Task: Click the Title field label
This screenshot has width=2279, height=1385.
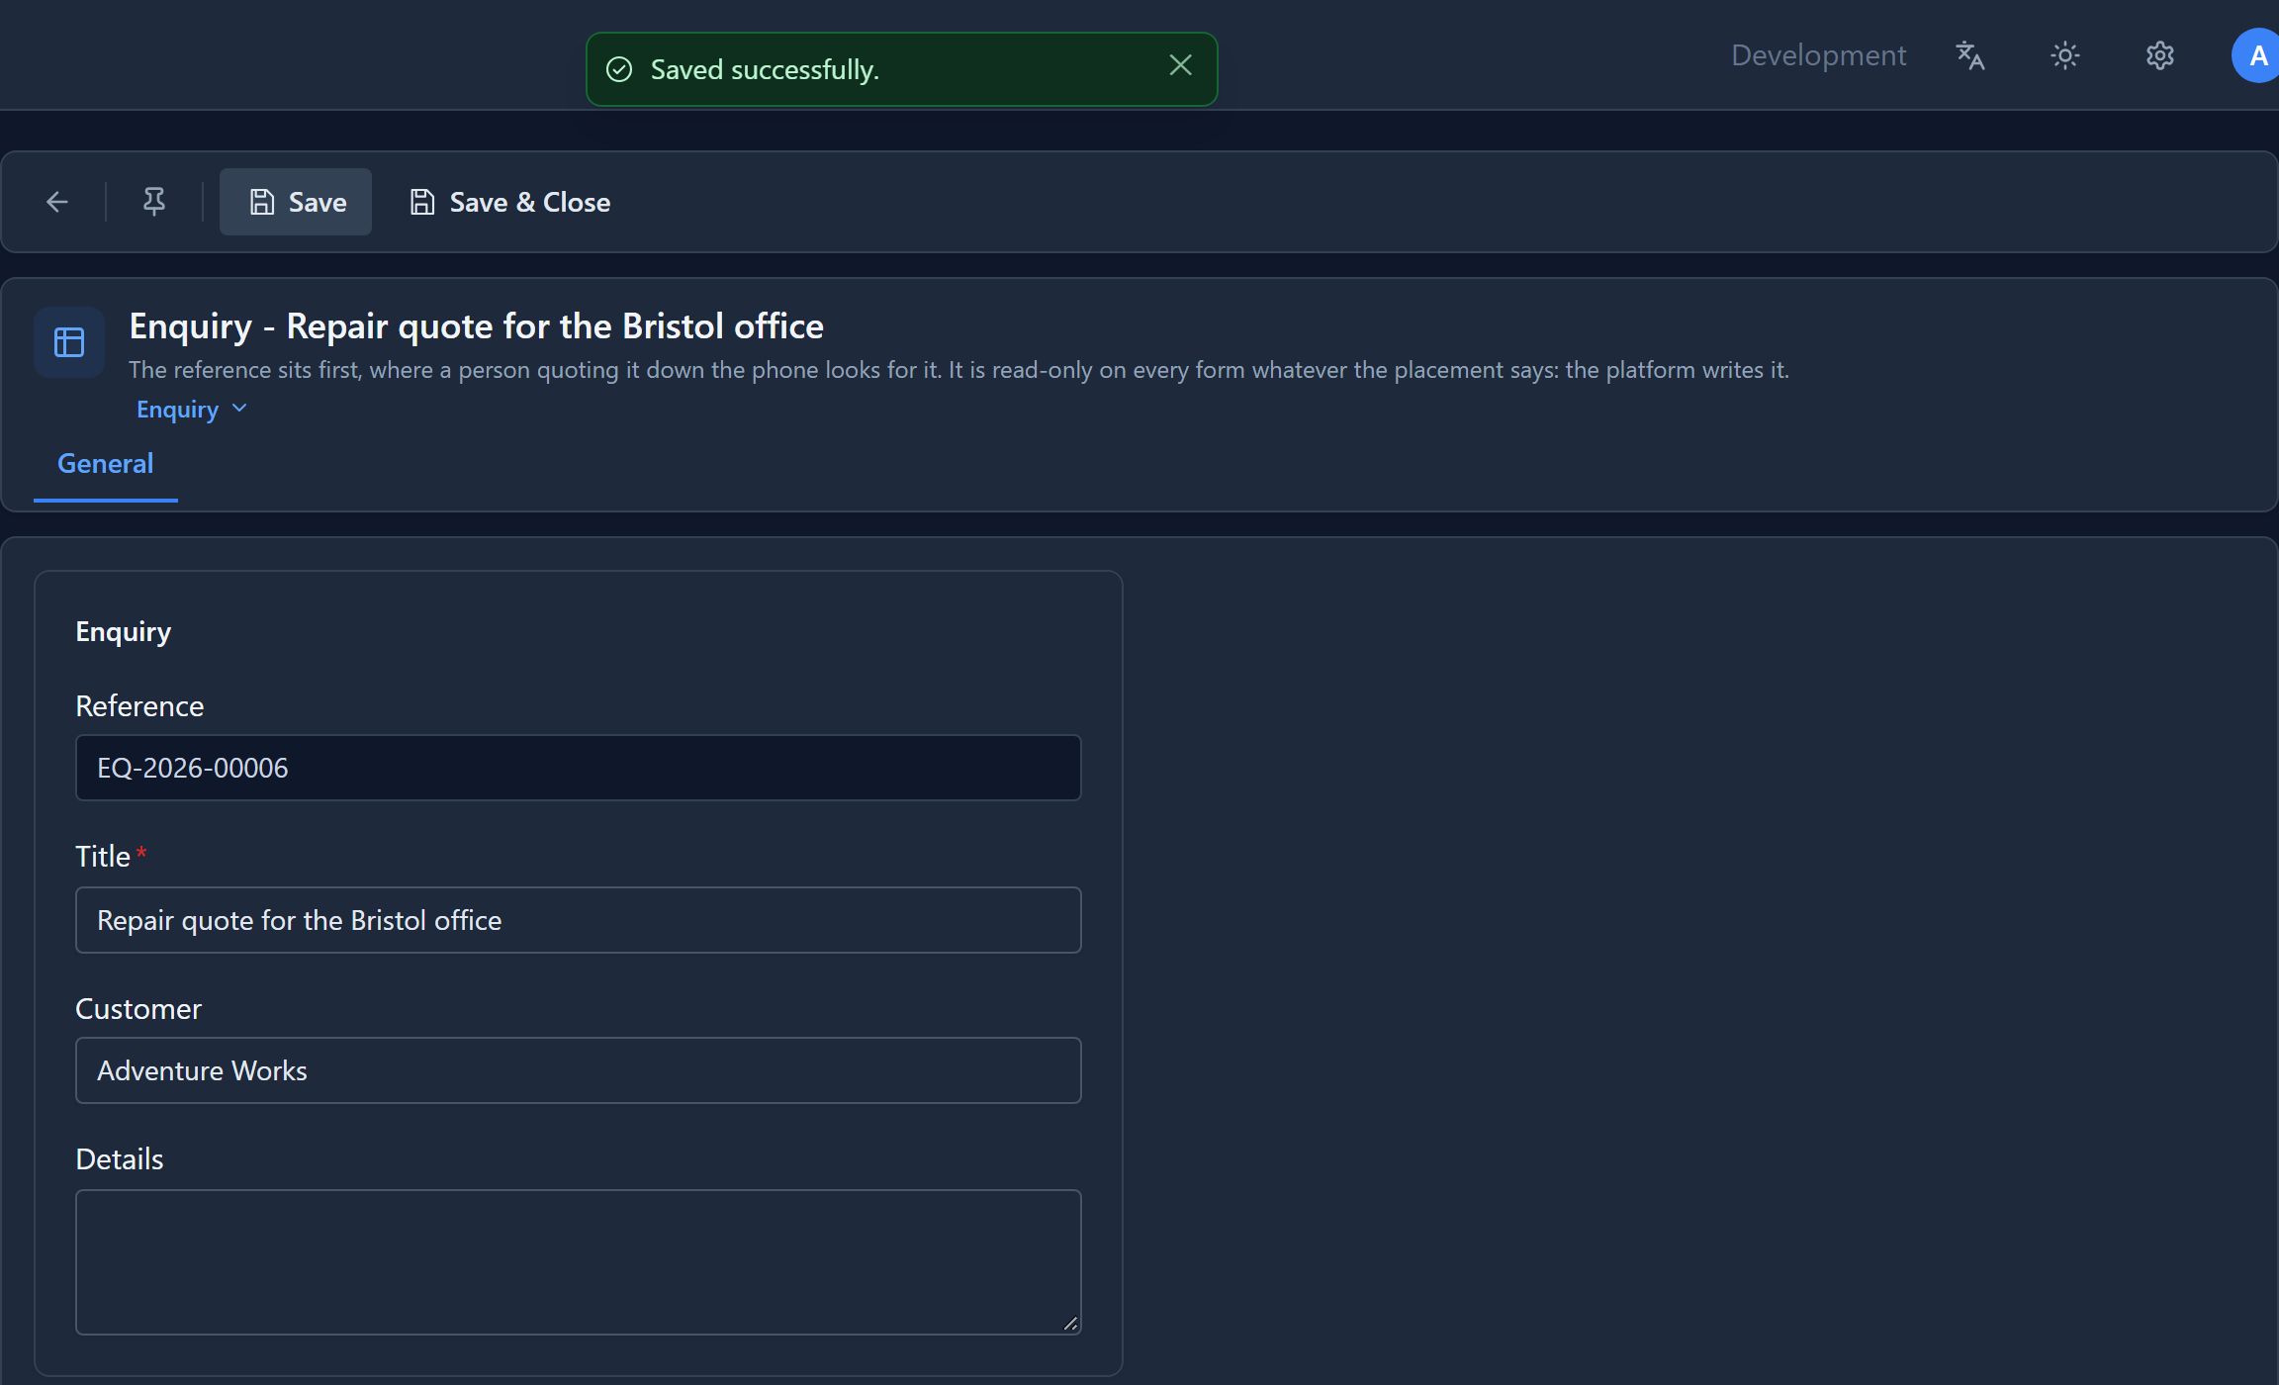Action: pyautogui.click(x=103, y=857)
